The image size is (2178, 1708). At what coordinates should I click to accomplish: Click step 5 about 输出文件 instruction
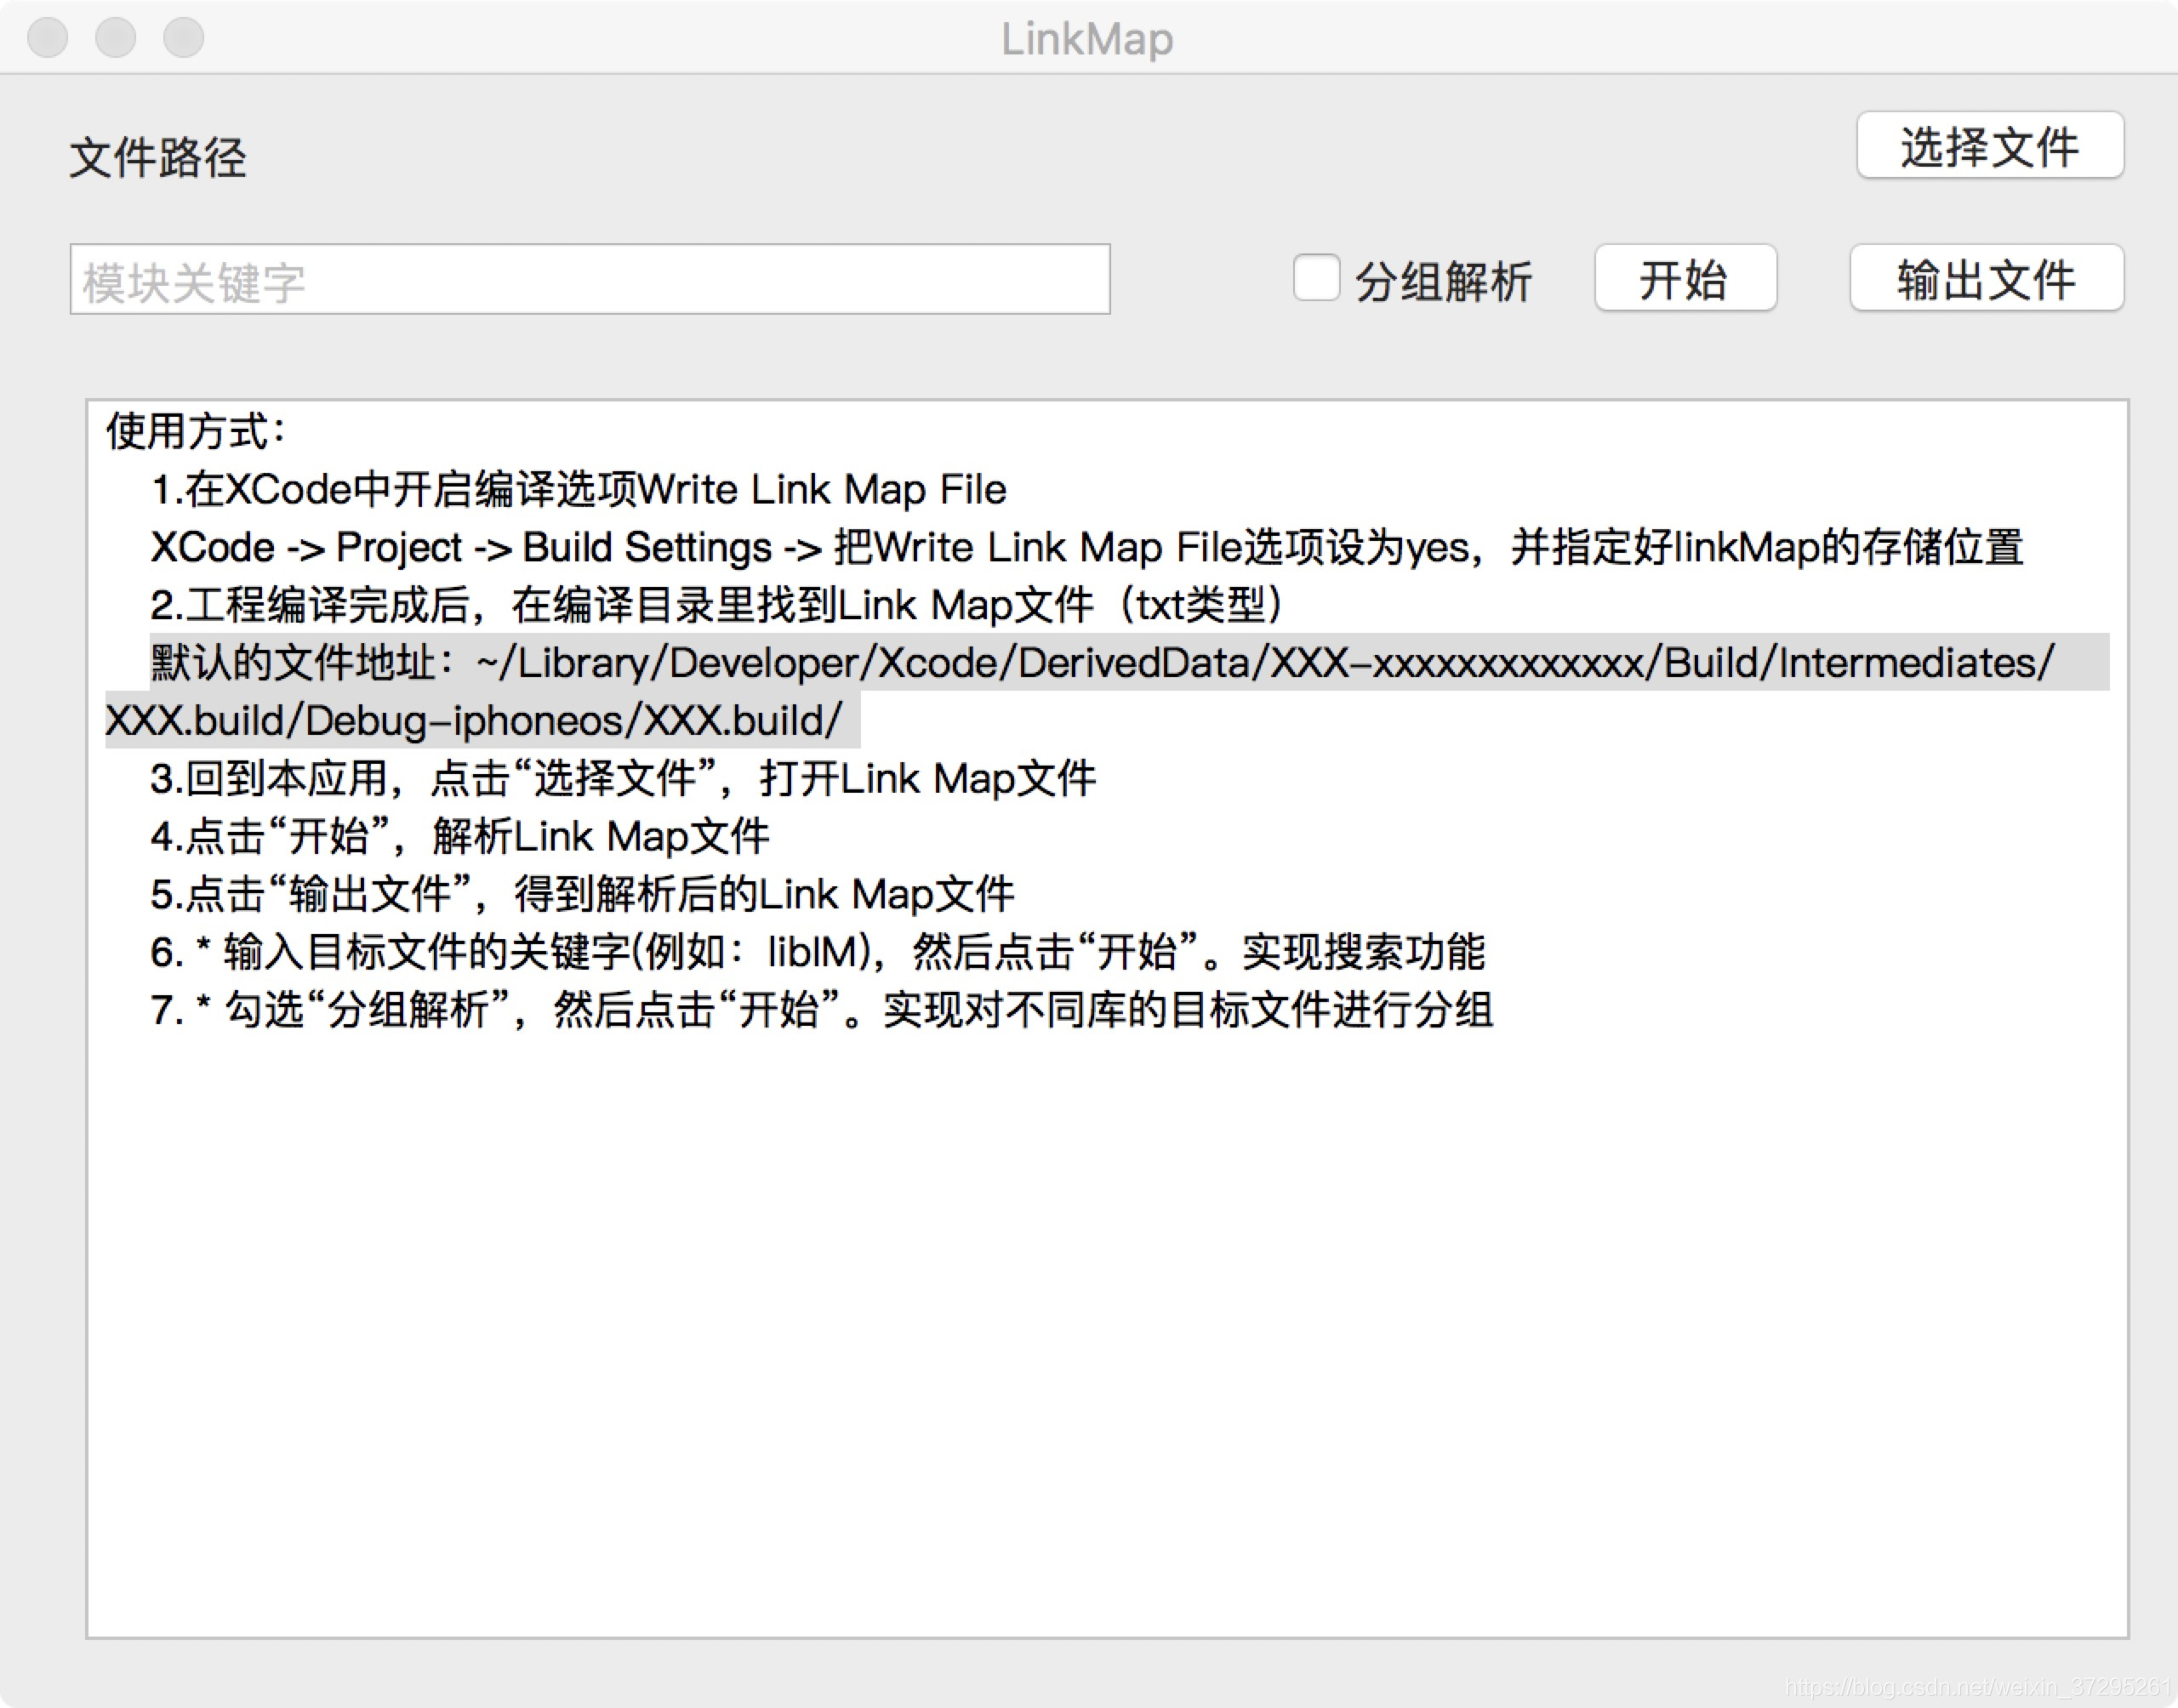point(582,894)
